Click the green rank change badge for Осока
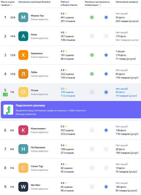The height and width of the screenshot is (195, 141). [5, 95]
